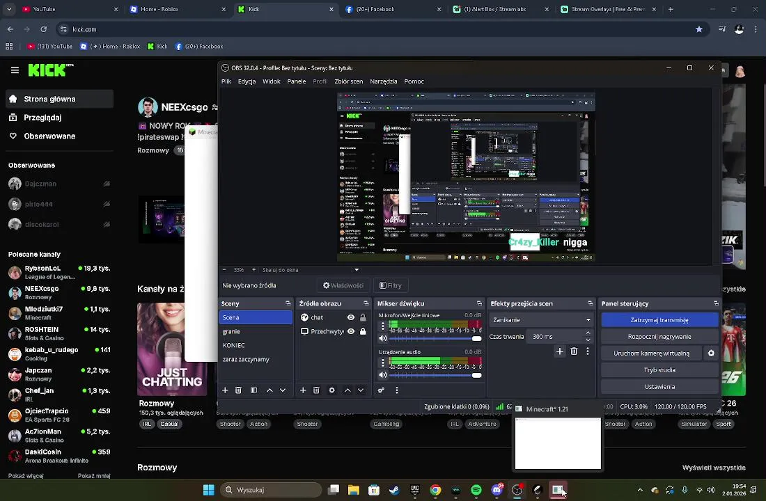This screenshot has width=766, height=501.
Task: Open Spotify from the taskbar
Action: click(x=476, y=490)
